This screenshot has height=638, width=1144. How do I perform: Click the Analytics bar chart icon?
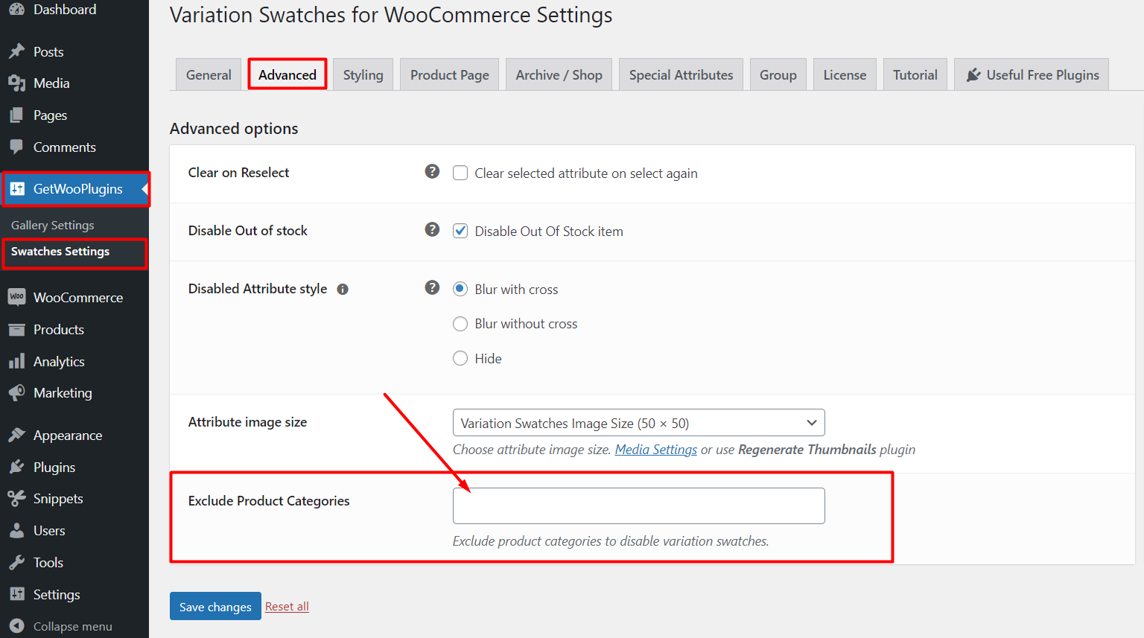[x=16, y=361]
